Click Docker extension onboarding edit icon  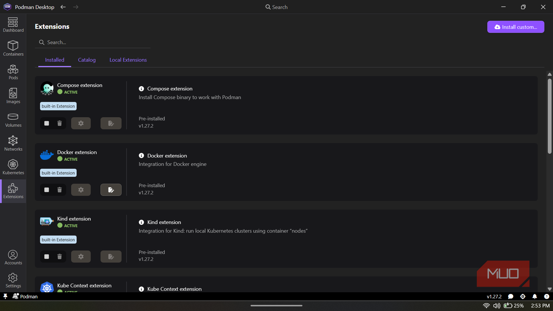click(x=111, y=190)
